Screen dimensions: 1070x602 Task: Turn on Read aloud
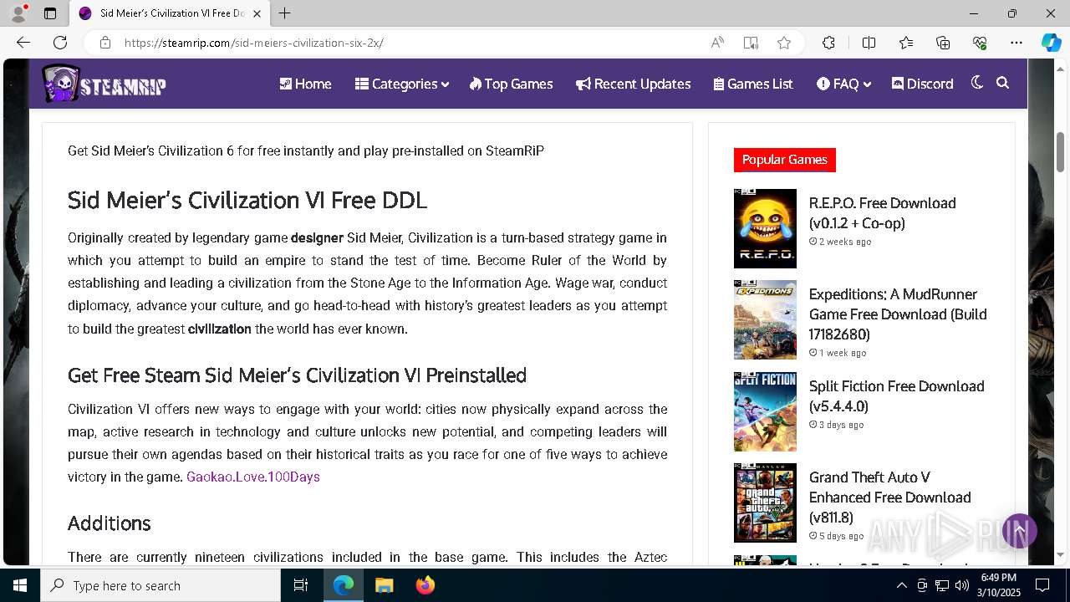pyautogui.click(x=717, y=43)
